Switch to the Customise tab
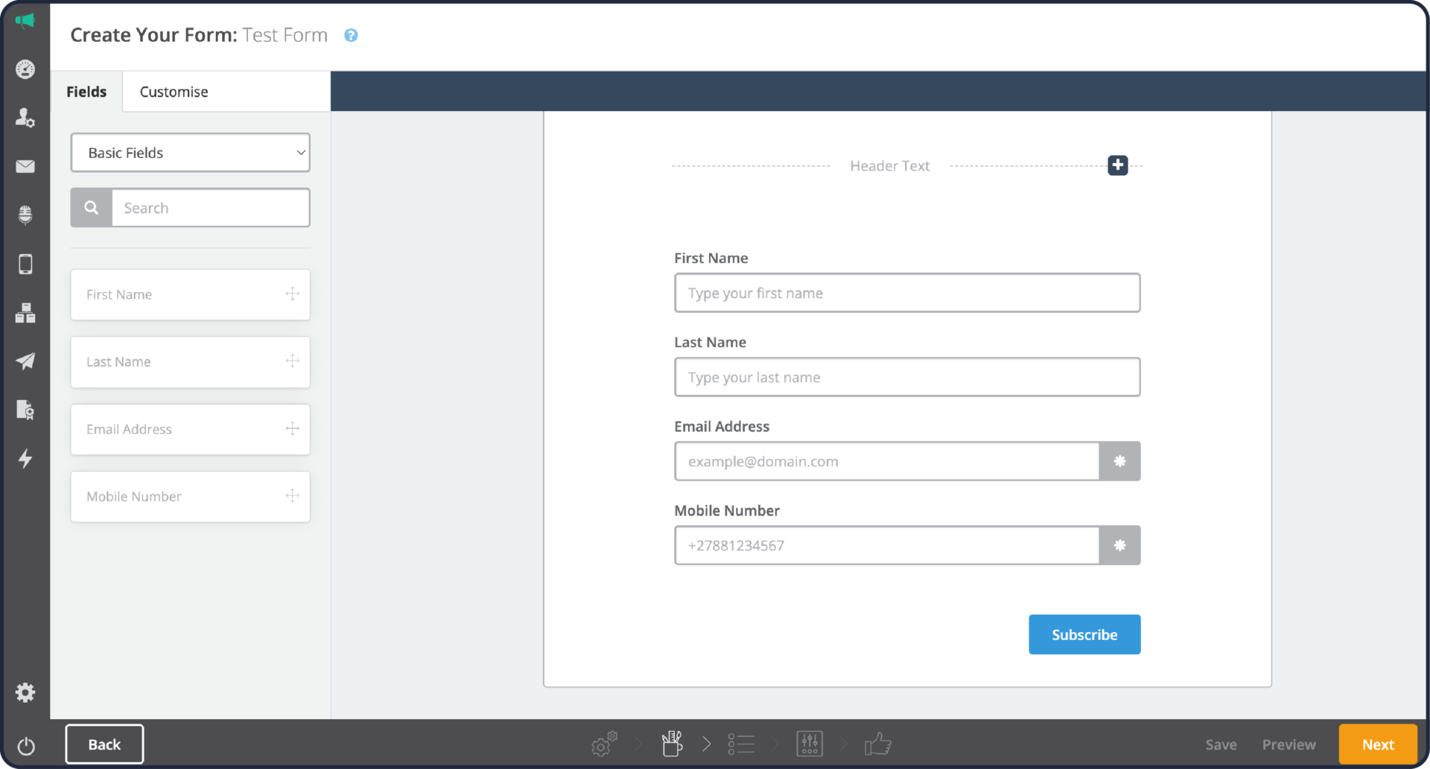 coord(173,91)
